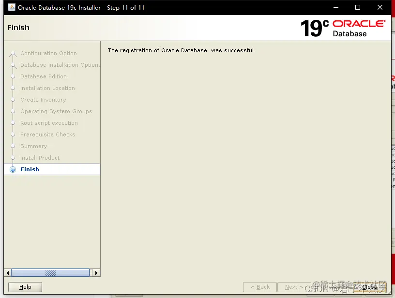This screenshot has height=298, width=395.
Task: Select the Summary step
Action: tap(34, 146)
